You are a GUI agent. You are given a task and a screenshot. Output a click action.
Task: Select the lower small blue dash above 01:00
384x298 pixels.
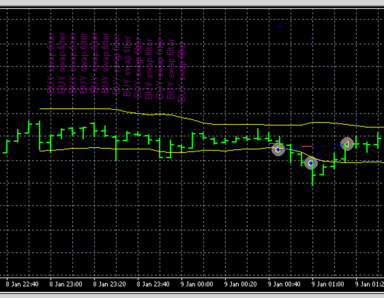tap(313, 39)
